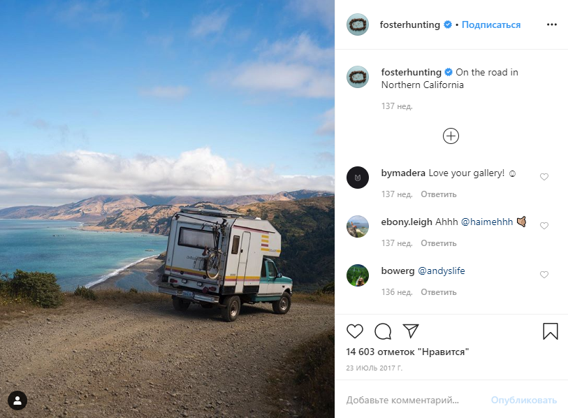The image size is (568, 418).
Task: Open the @haimehhh mention
Action: [x=487, y=222]
